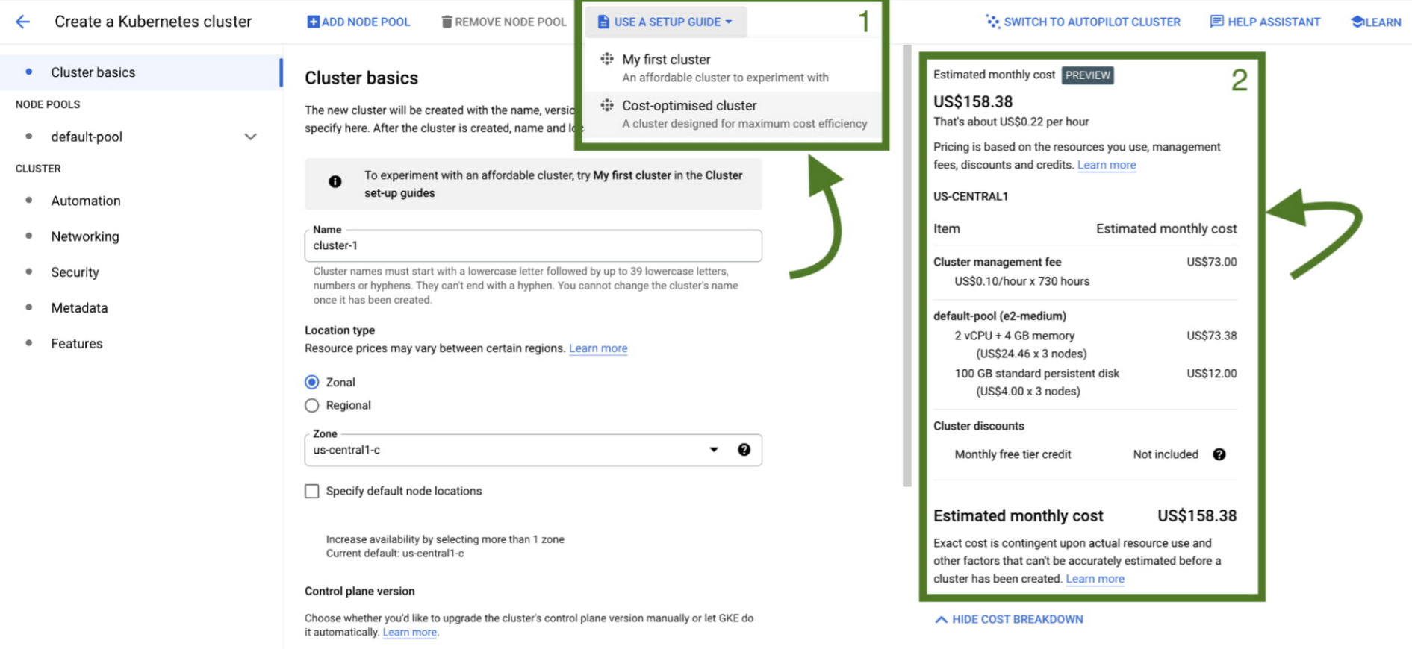Click the US$73.38 vCPU cost value
The image size is (1412, 649).
tap(1211, 336)
